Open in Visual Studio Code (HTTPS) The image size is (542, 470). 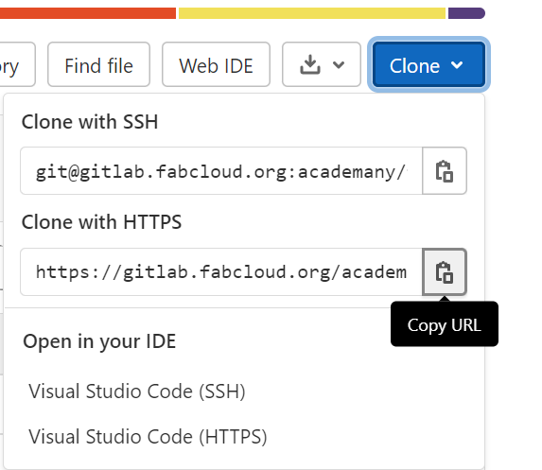click(148, 437)
